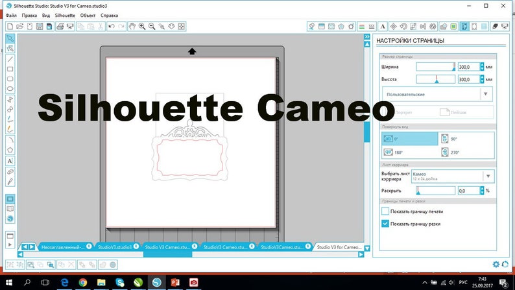
Task: Open the Пользовательские page size dropdown
Action: (x=437, y=94)
